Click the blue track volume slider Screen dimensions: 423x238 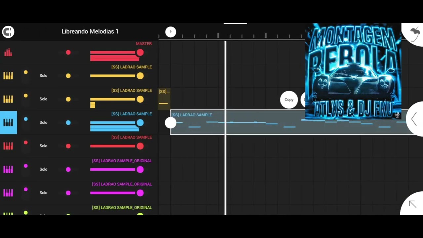[117, 123]
